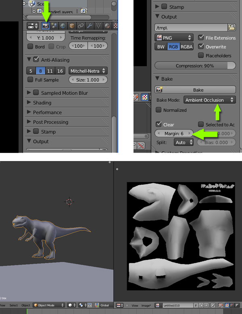This screenshot has height=314, width=242.
Task: Browse image datablock icon before untitled.010
Action: (158, 306)
